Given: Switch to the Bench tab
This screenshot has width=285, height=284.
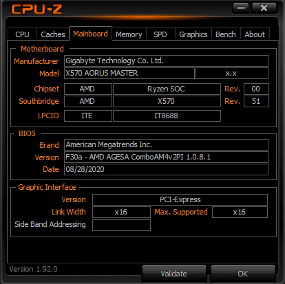Looking at the screenshot, I should 226,34.
